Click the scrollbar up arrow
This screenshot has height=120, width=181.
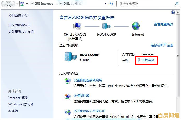coord(178,12)
